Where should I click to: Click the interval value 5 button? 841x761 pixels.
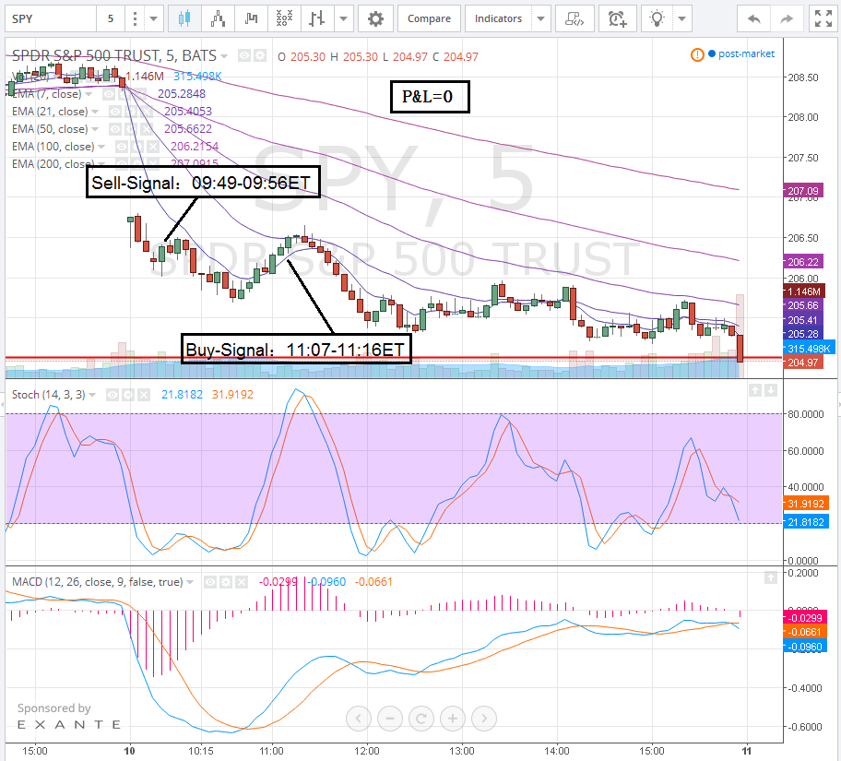pyautogui.click(x=111, y=18)
